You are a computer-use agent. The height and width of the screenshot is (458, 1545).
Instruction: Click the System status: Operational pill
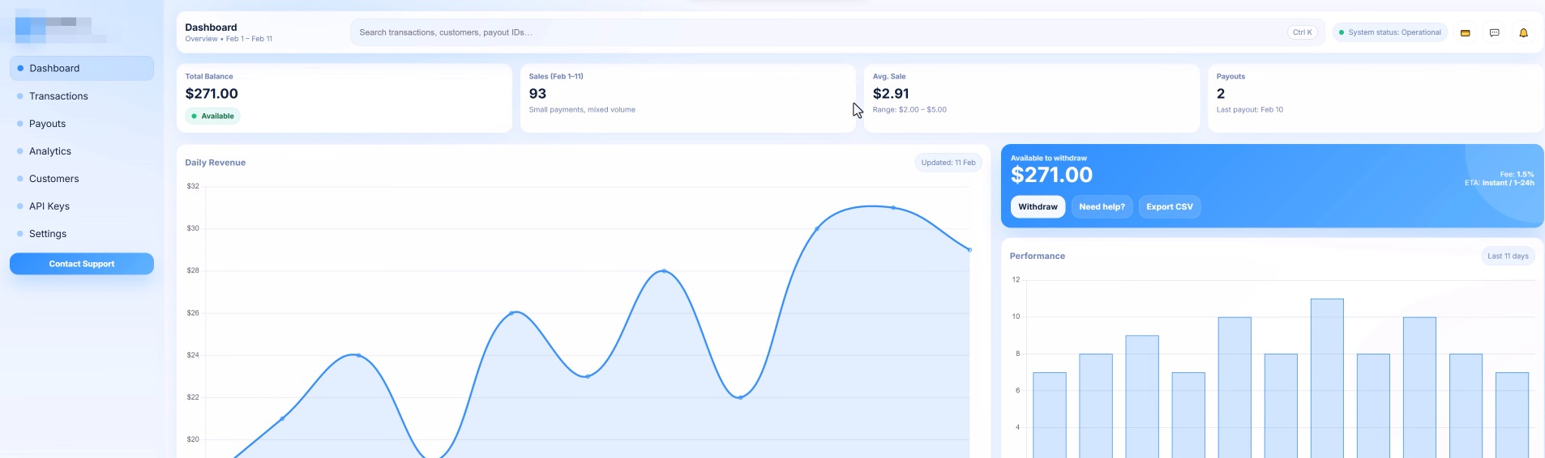(x=1389, y=32)
